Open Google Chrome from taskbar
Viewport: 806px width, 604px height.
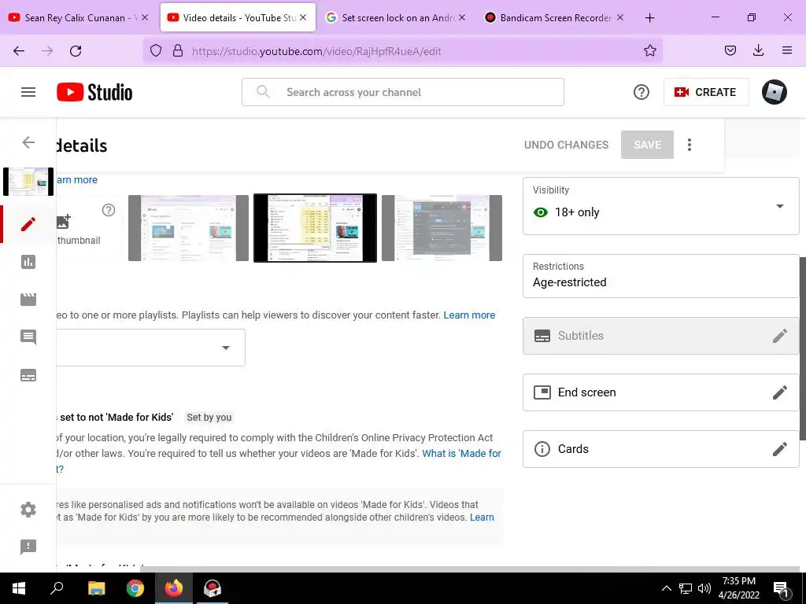(x=135, y=588)
